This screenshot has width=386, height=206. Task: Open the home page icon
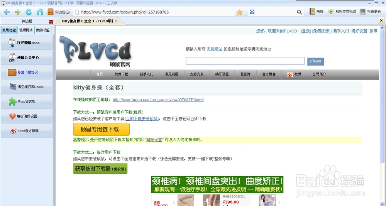[40, 12]
